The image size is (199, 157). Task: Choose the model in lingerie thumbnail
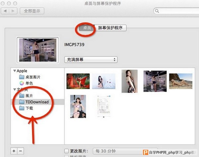(x=78, y=107)
